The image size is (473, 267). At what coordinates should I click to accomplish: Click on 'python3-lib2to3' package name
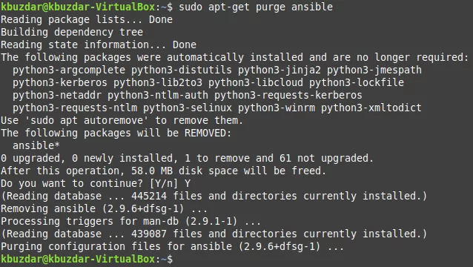[158, 82]
